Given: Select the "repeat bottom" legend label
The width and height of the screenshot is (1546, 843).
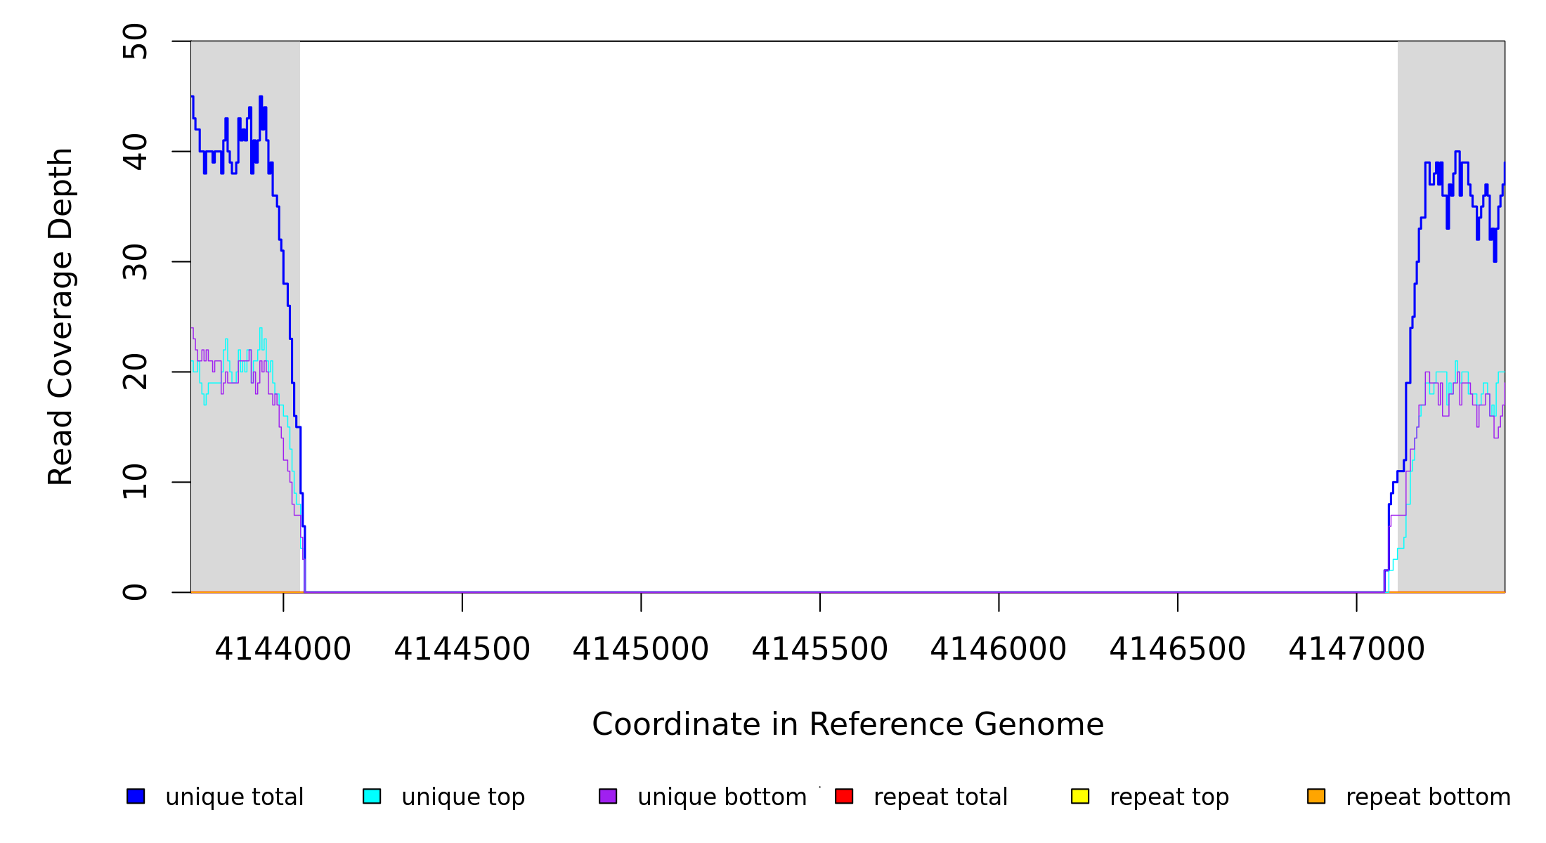Looking at the screenshot, I should [x=1428, y=797].
